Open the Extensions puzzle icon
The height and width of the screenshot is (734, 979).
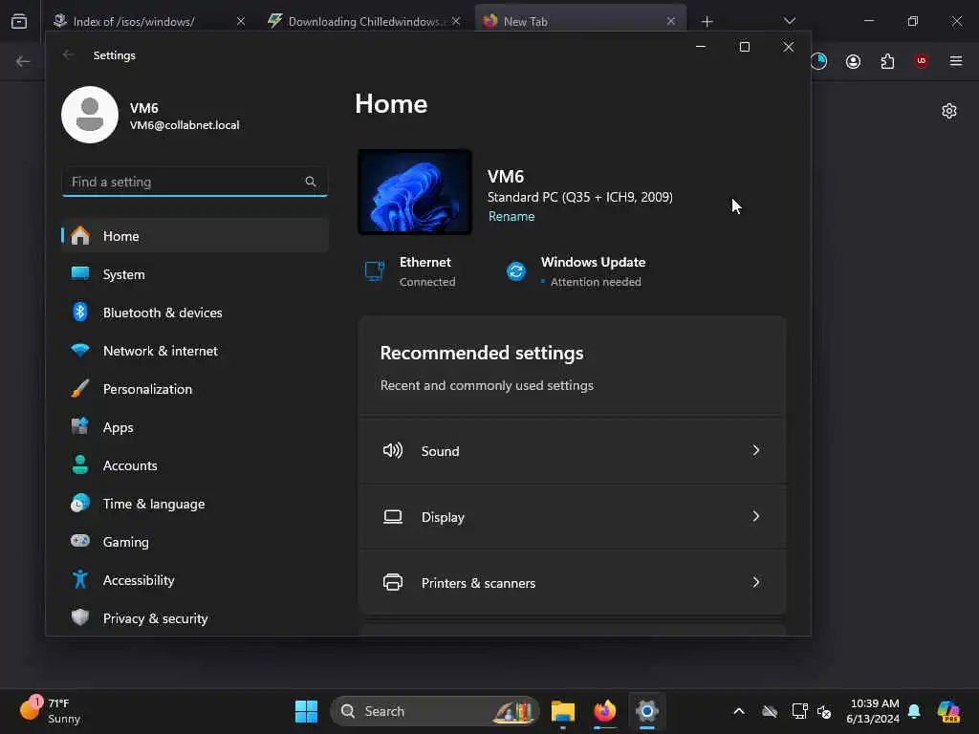pos(888,61)
